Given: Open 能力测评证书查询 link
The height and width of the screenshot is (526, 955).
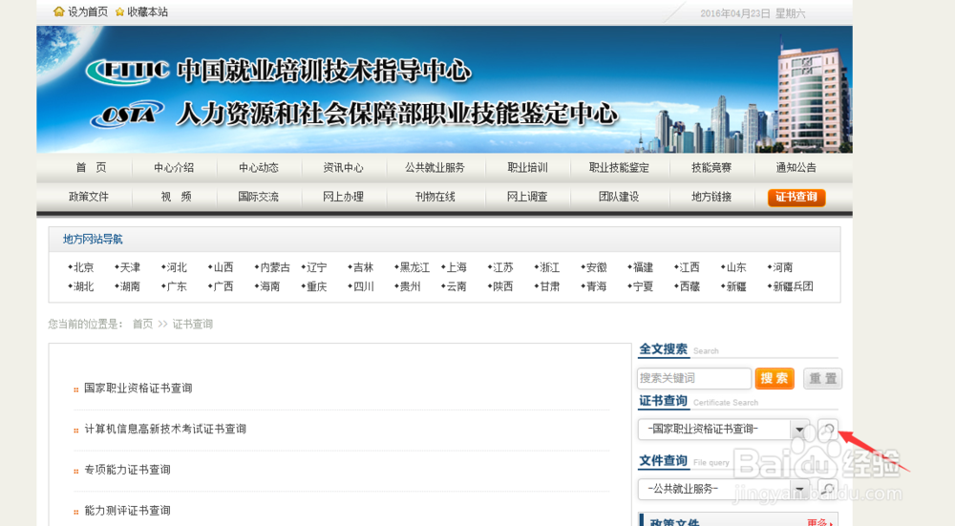Looking at the screenshot, I should [x=127, y=511].
